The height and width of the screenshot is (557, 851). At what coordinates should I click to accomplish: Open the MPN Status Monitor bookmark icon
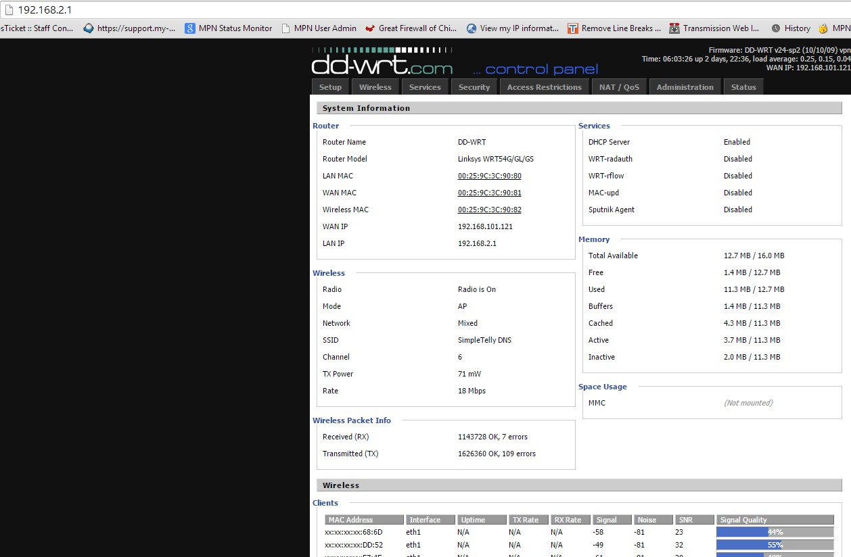point(190,28)
